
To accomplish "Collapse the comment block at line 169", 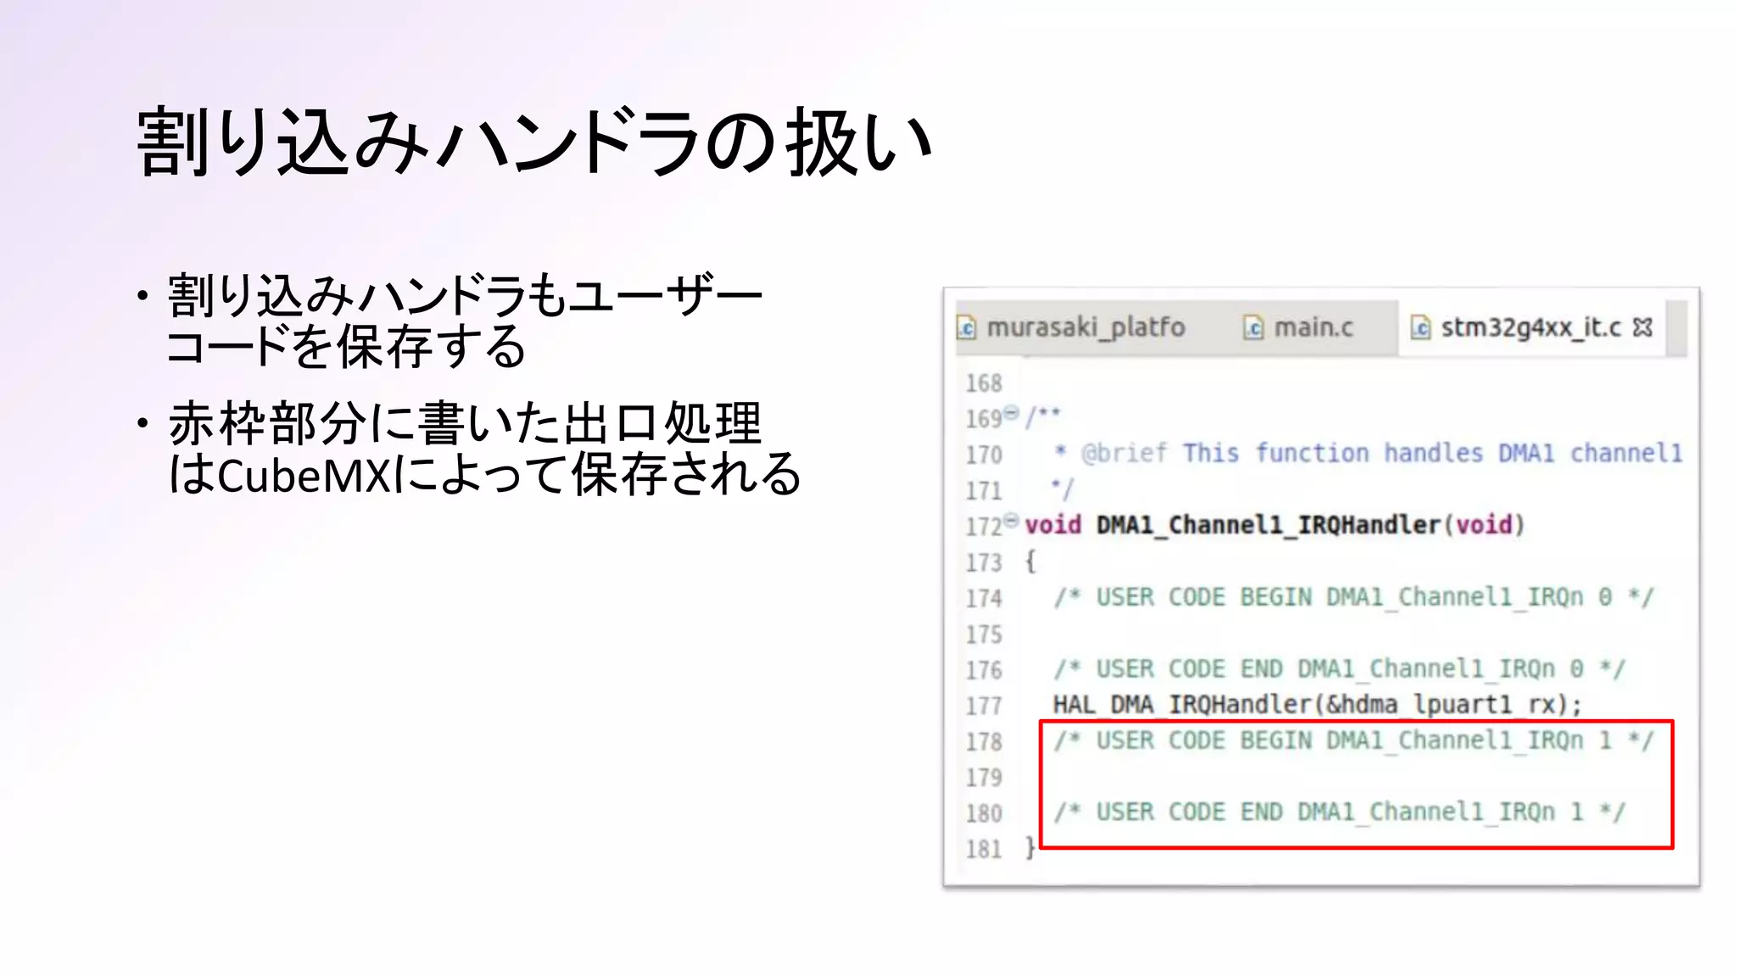I will coord(1011,413).
